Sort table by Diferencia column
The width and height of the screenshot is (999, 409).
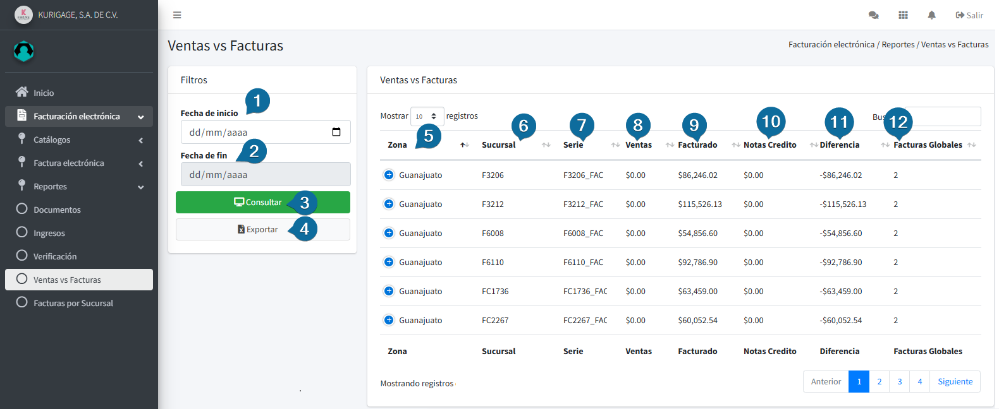[839, 145]
